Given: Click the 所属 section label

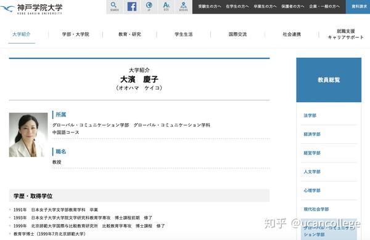Looking at the screenshot, I should [61, 114].
